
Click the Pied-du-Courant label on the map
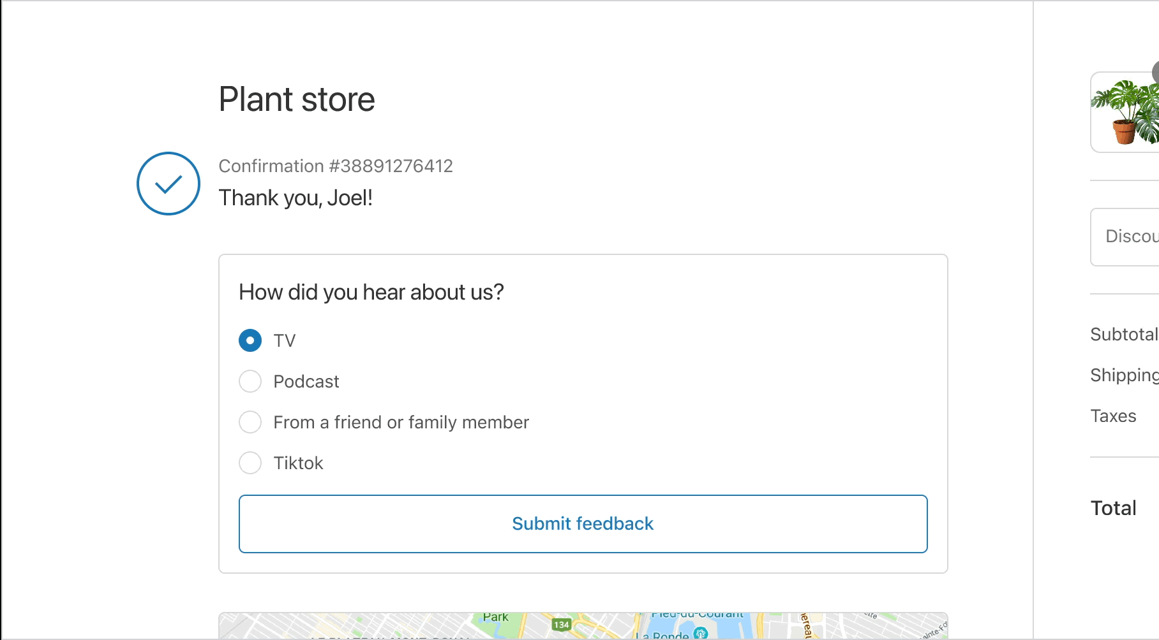coord(697,615)
